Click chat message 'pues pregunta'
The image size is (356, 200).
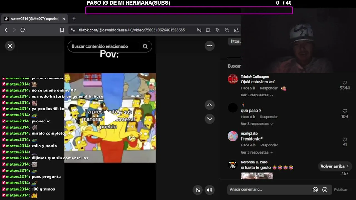tap(46, 177)
